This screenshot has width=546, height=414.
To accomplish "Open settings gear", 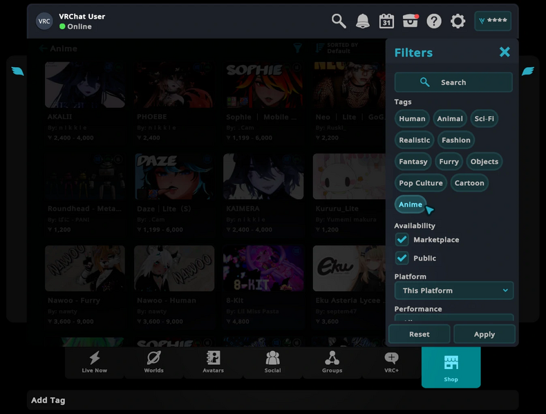I will pos(458,21).
